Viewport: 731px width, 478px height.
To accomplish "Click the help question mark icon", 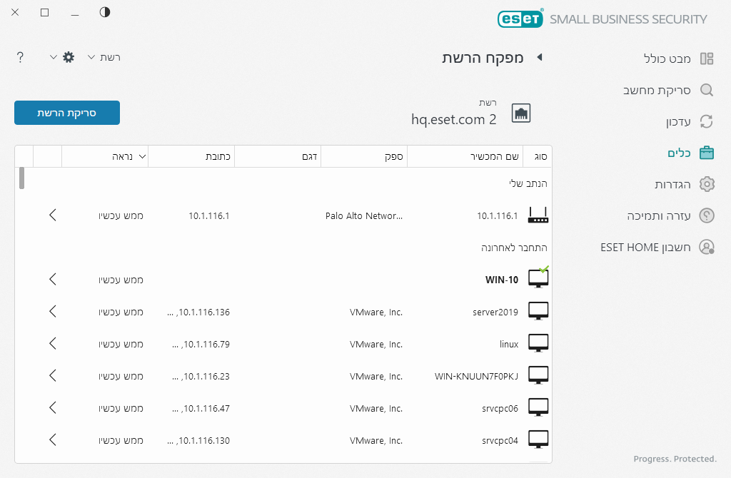I will click(x=20, y=57).
